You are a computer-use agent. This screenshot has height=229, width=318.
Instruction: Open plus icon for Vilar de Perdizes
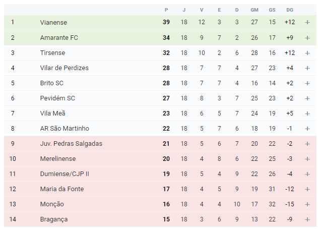pyautogui.click(x=307, y=68)
